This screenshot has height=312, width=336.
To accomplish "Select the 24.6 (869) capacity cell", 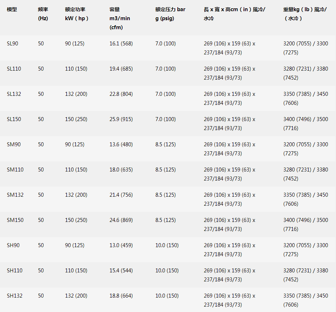I will coord(121,220).
